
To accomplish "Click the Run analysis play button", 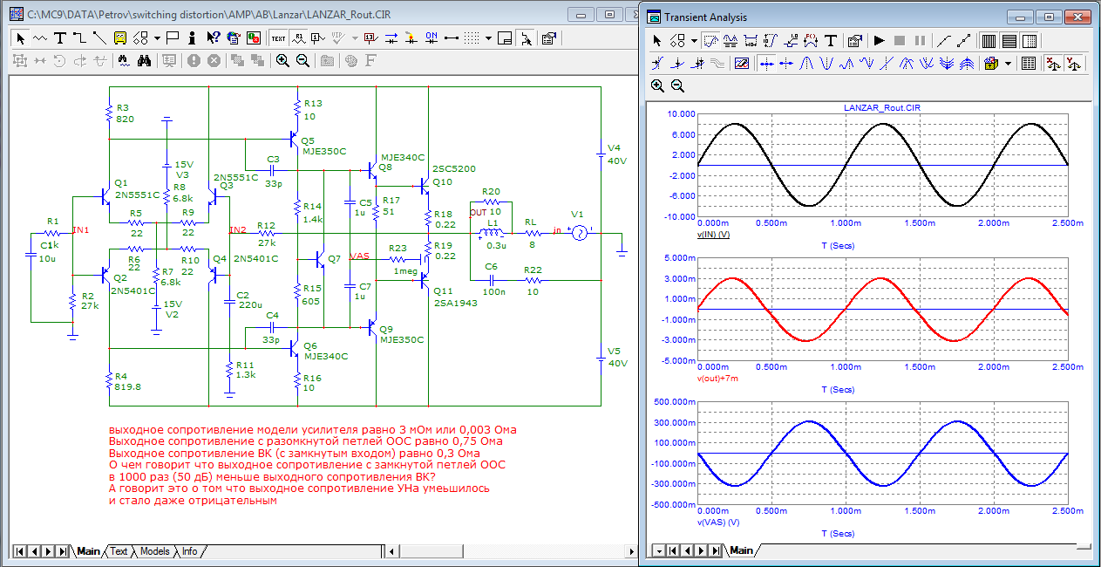I will tap(879, 40).
